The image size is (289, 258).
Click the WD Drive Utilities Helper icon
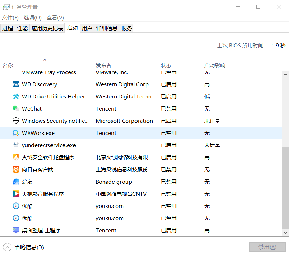16,96
